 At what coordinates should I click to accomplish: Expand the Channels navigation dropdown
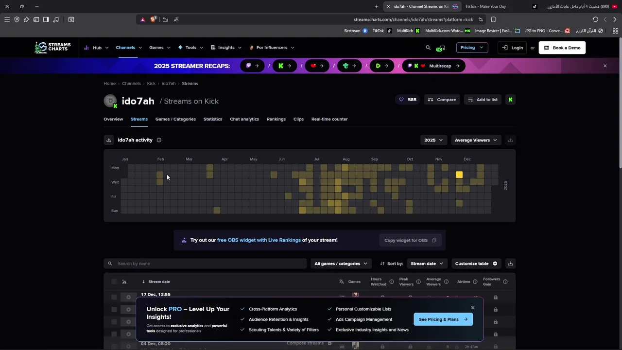[129, 48]
